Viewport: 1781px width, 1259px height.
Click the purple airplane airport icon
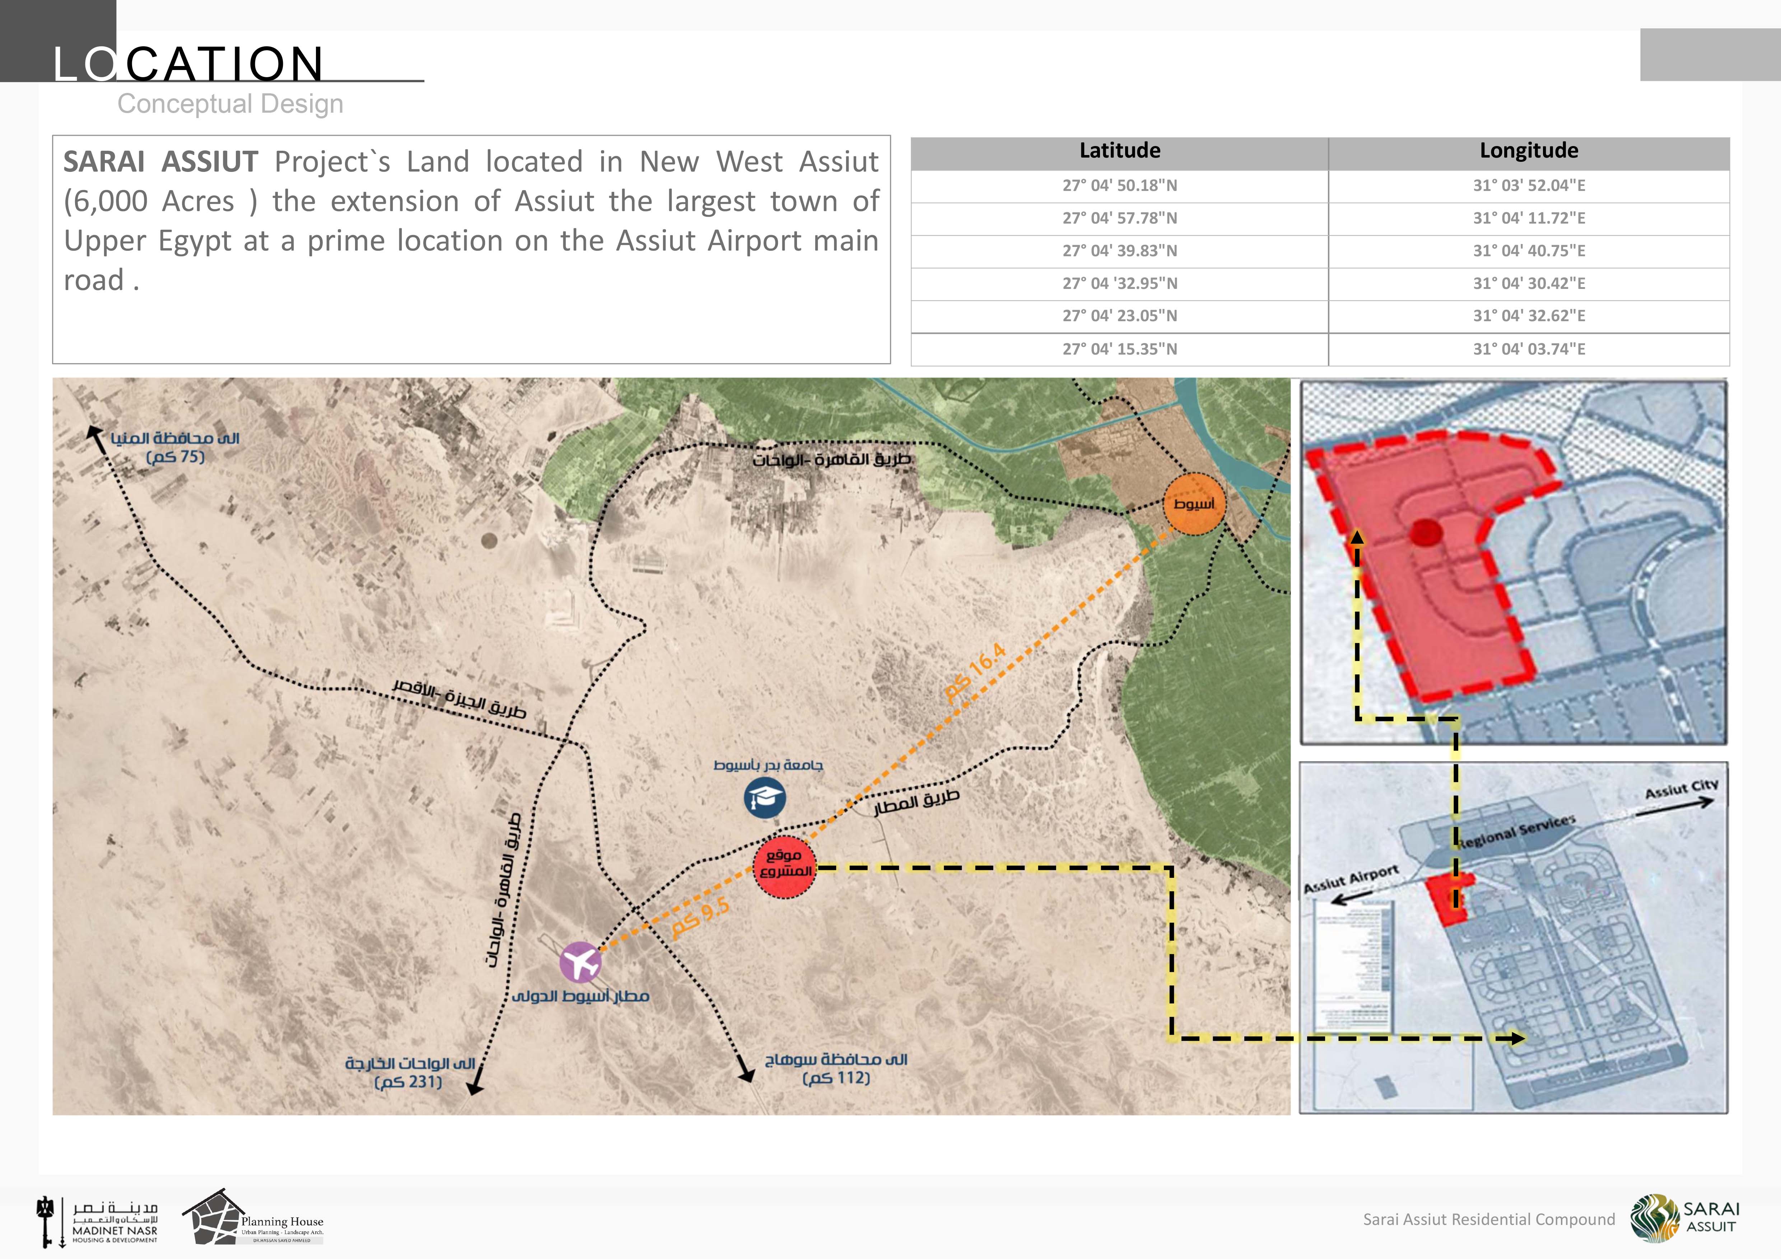580,963
